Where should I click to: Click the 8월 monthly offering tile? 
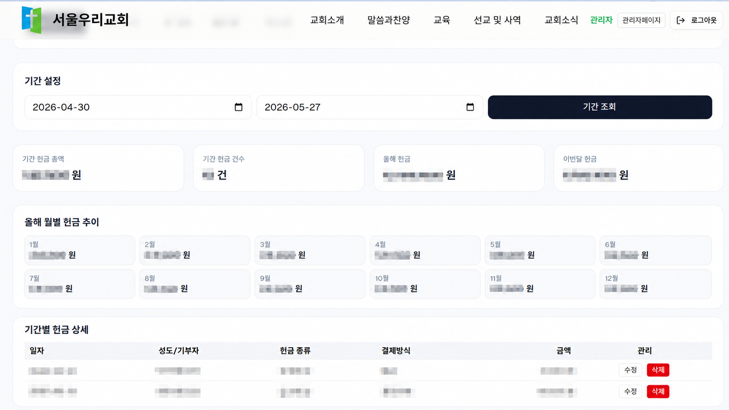coord(195,284)
